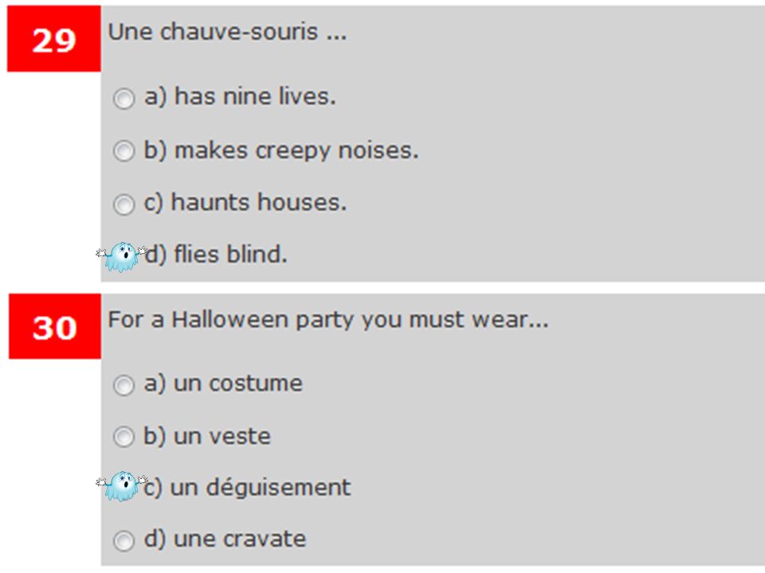Select radio button for 'haunts houses'

(x=124, y=204)
